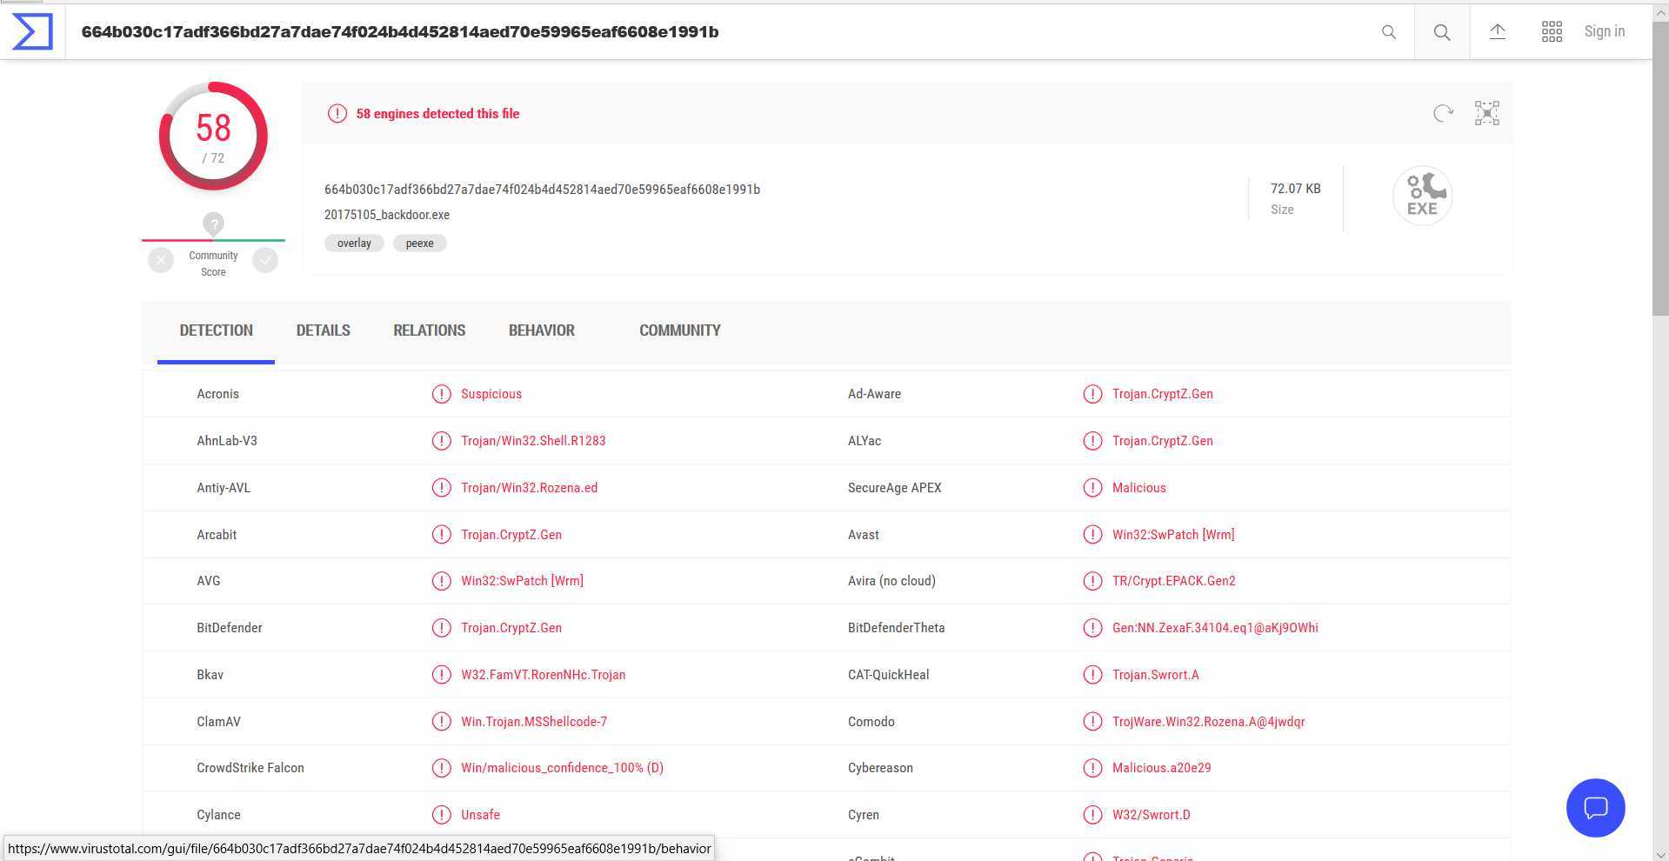
Task: Click the Cyren alert icon
Action: [x=1092, y=815]
